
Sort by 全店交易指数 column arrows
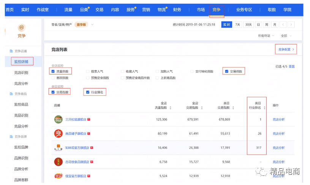[202, 108]
